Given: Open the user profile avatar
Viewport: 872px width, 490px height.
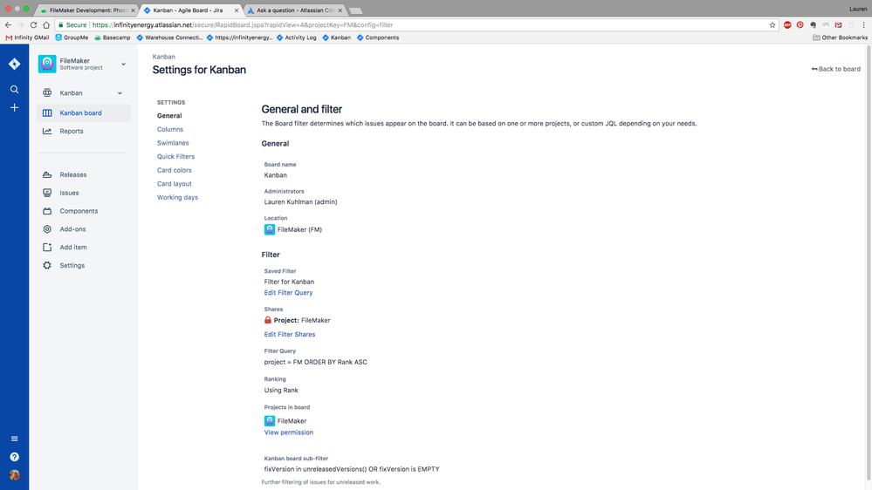Looking at the screenshot, I should point(15,475).
